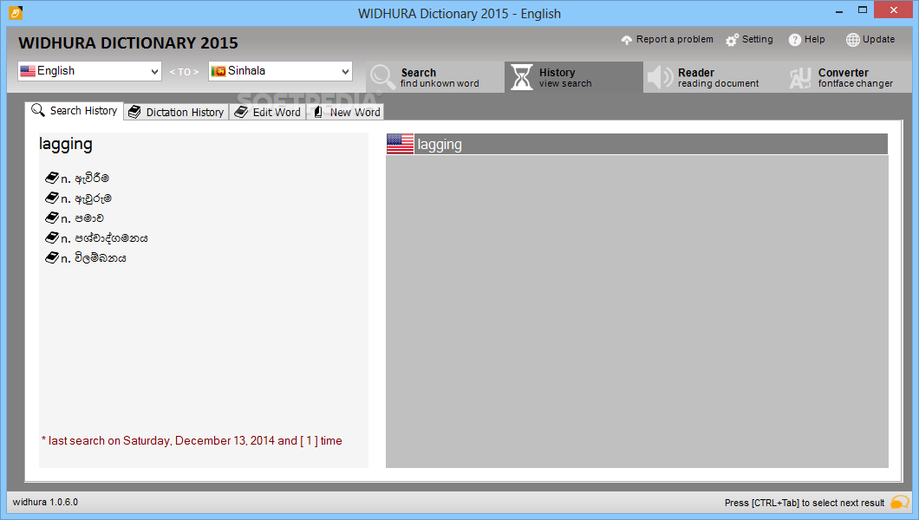Image resolution: width=919 pixels, height=520 pixels.
Task: Click the Dictation History tab book icon
Action: pos(134,112)
